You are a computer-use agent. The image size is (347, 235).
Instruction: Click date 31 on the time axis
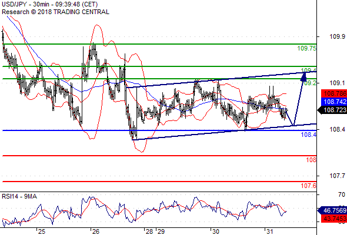click(x=269, y=231)
